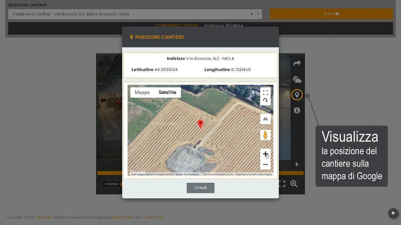Click the Invita button

331,14
